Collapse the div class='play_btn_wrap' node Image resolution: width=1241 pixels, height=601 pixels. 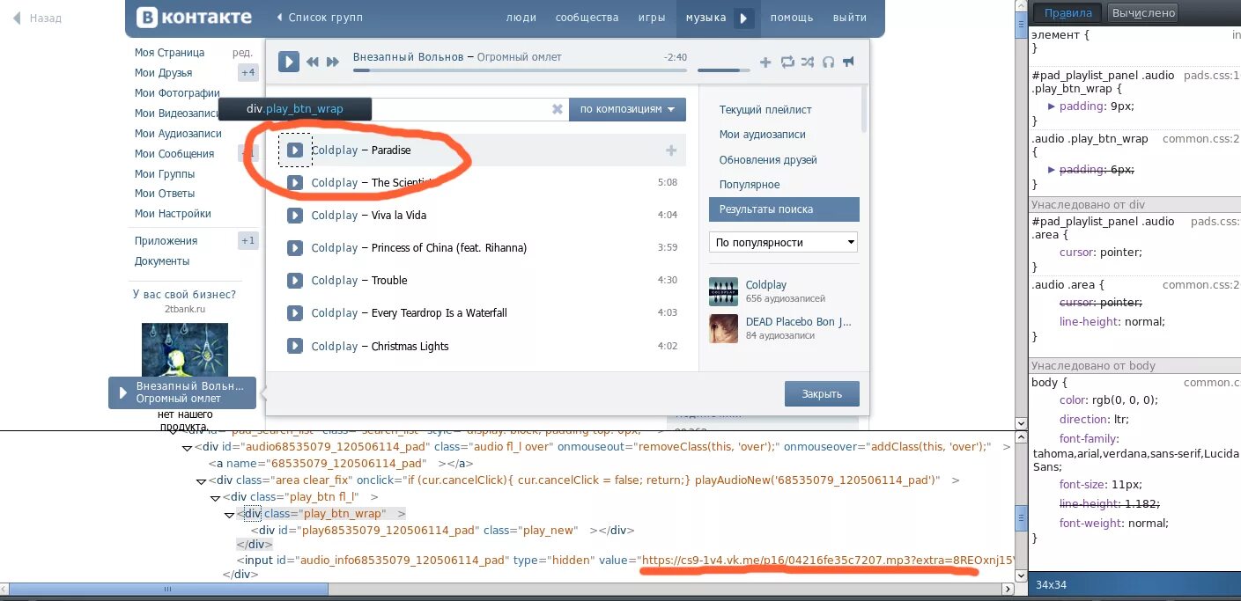pos(229,515)
